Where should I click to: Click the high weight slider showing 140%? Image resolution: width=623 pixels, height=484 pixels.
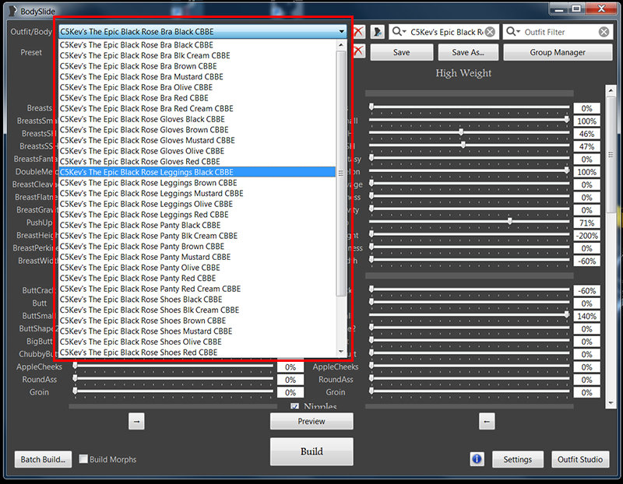pos(469,315)
